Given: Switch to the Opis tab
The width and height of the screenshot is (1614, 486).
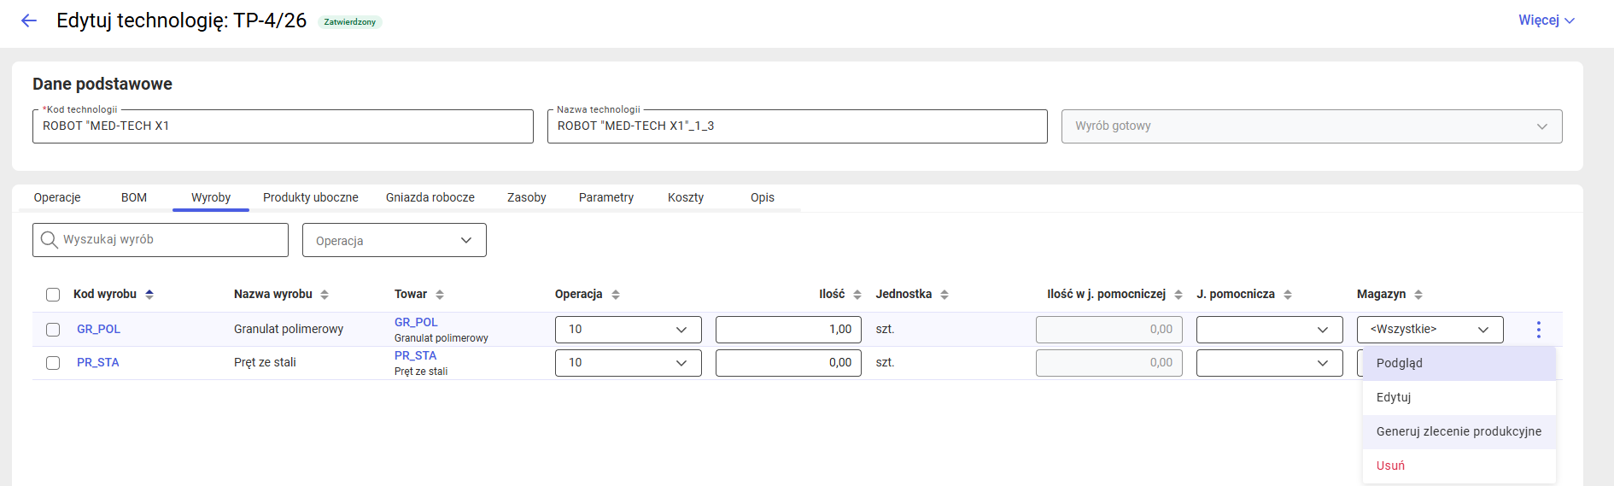Looking at the screenshot, I should tap(763, 197).
